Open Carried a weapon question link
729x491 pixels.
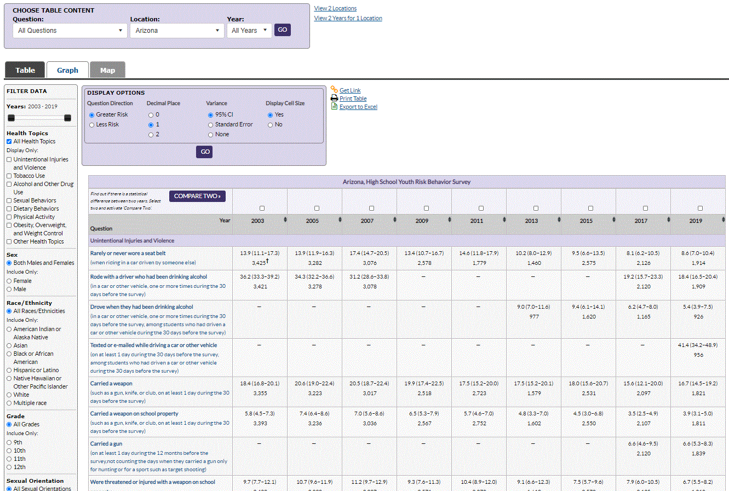[x=111, y=383]
